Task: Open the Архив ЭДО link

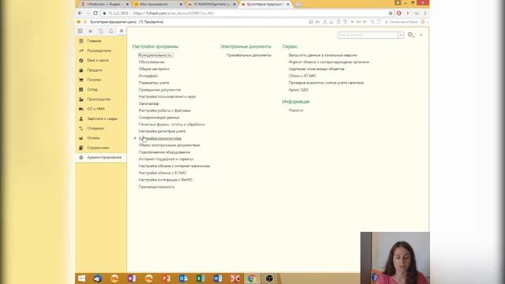Action: coord(298,90)
